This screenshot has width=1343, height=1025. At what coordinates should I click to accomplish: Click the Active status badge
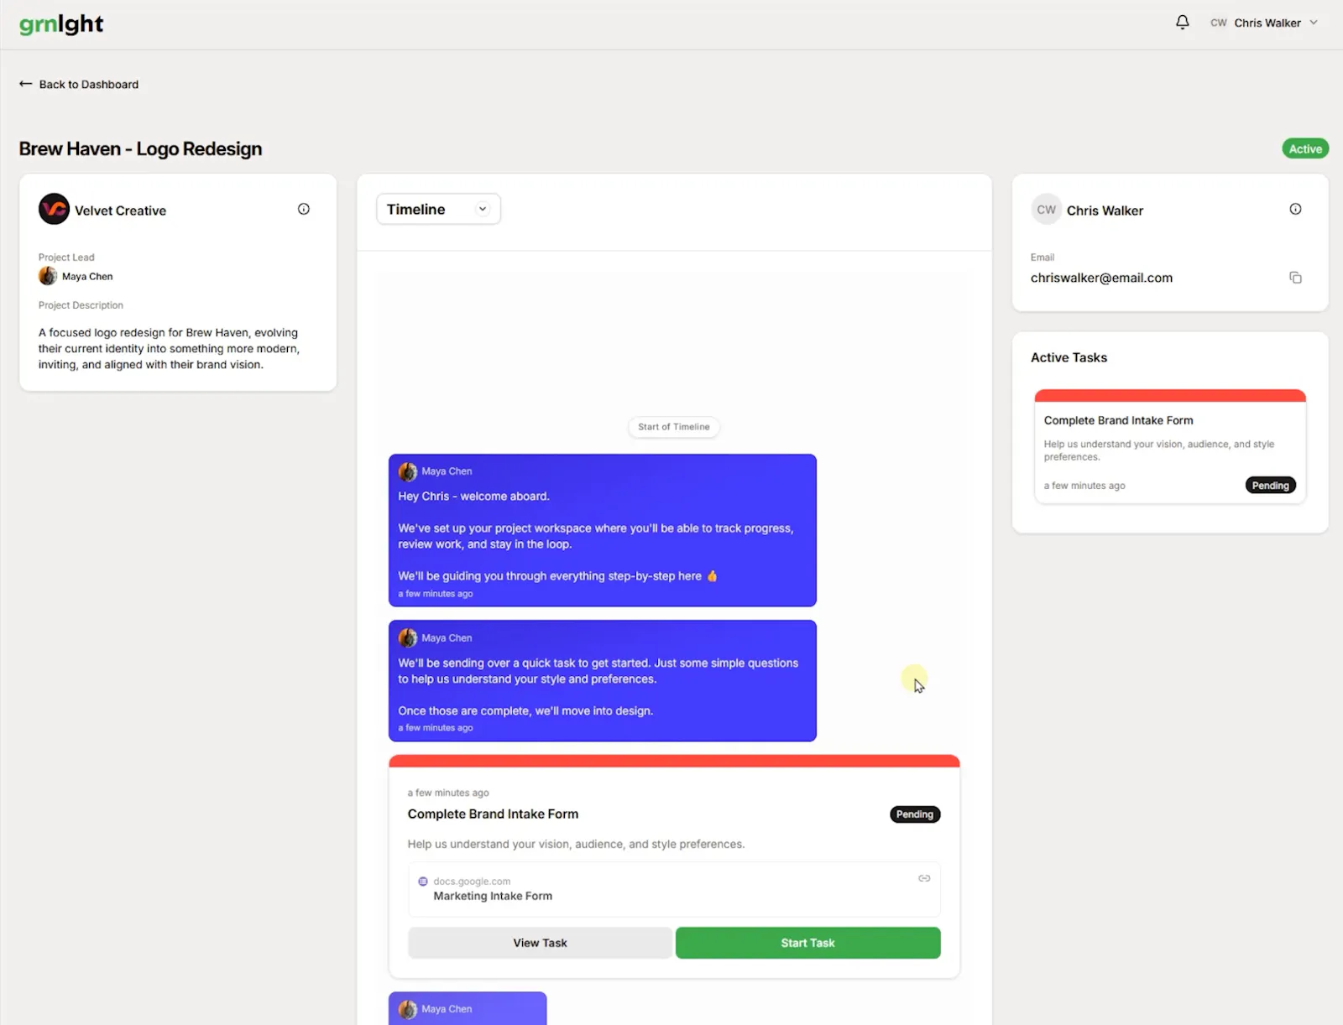(x=1305, y=148)
